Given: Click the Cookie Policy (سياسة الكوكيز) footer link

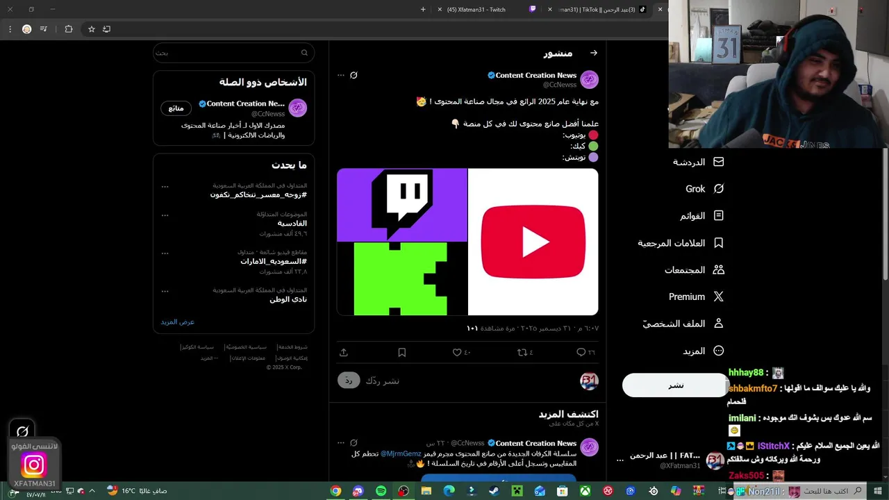Looking at the screenshot, I should click(x=197, y=347).
